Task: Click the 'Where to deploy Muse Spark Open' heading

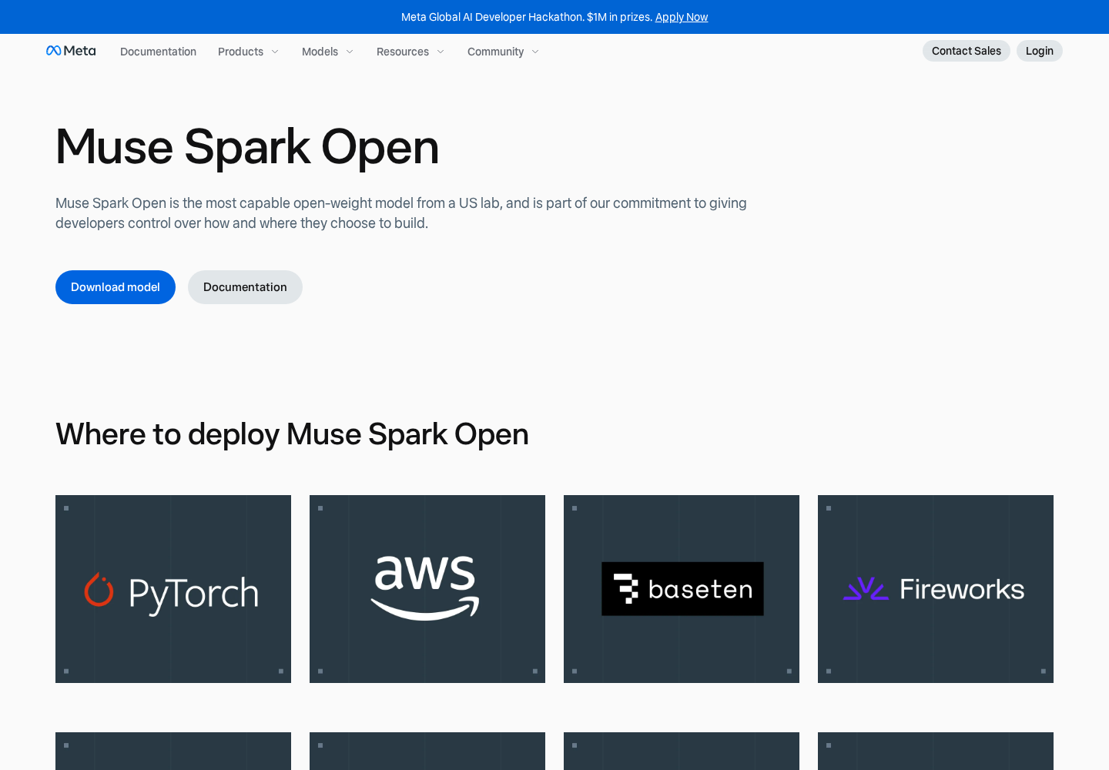Action: coord(292,434)
